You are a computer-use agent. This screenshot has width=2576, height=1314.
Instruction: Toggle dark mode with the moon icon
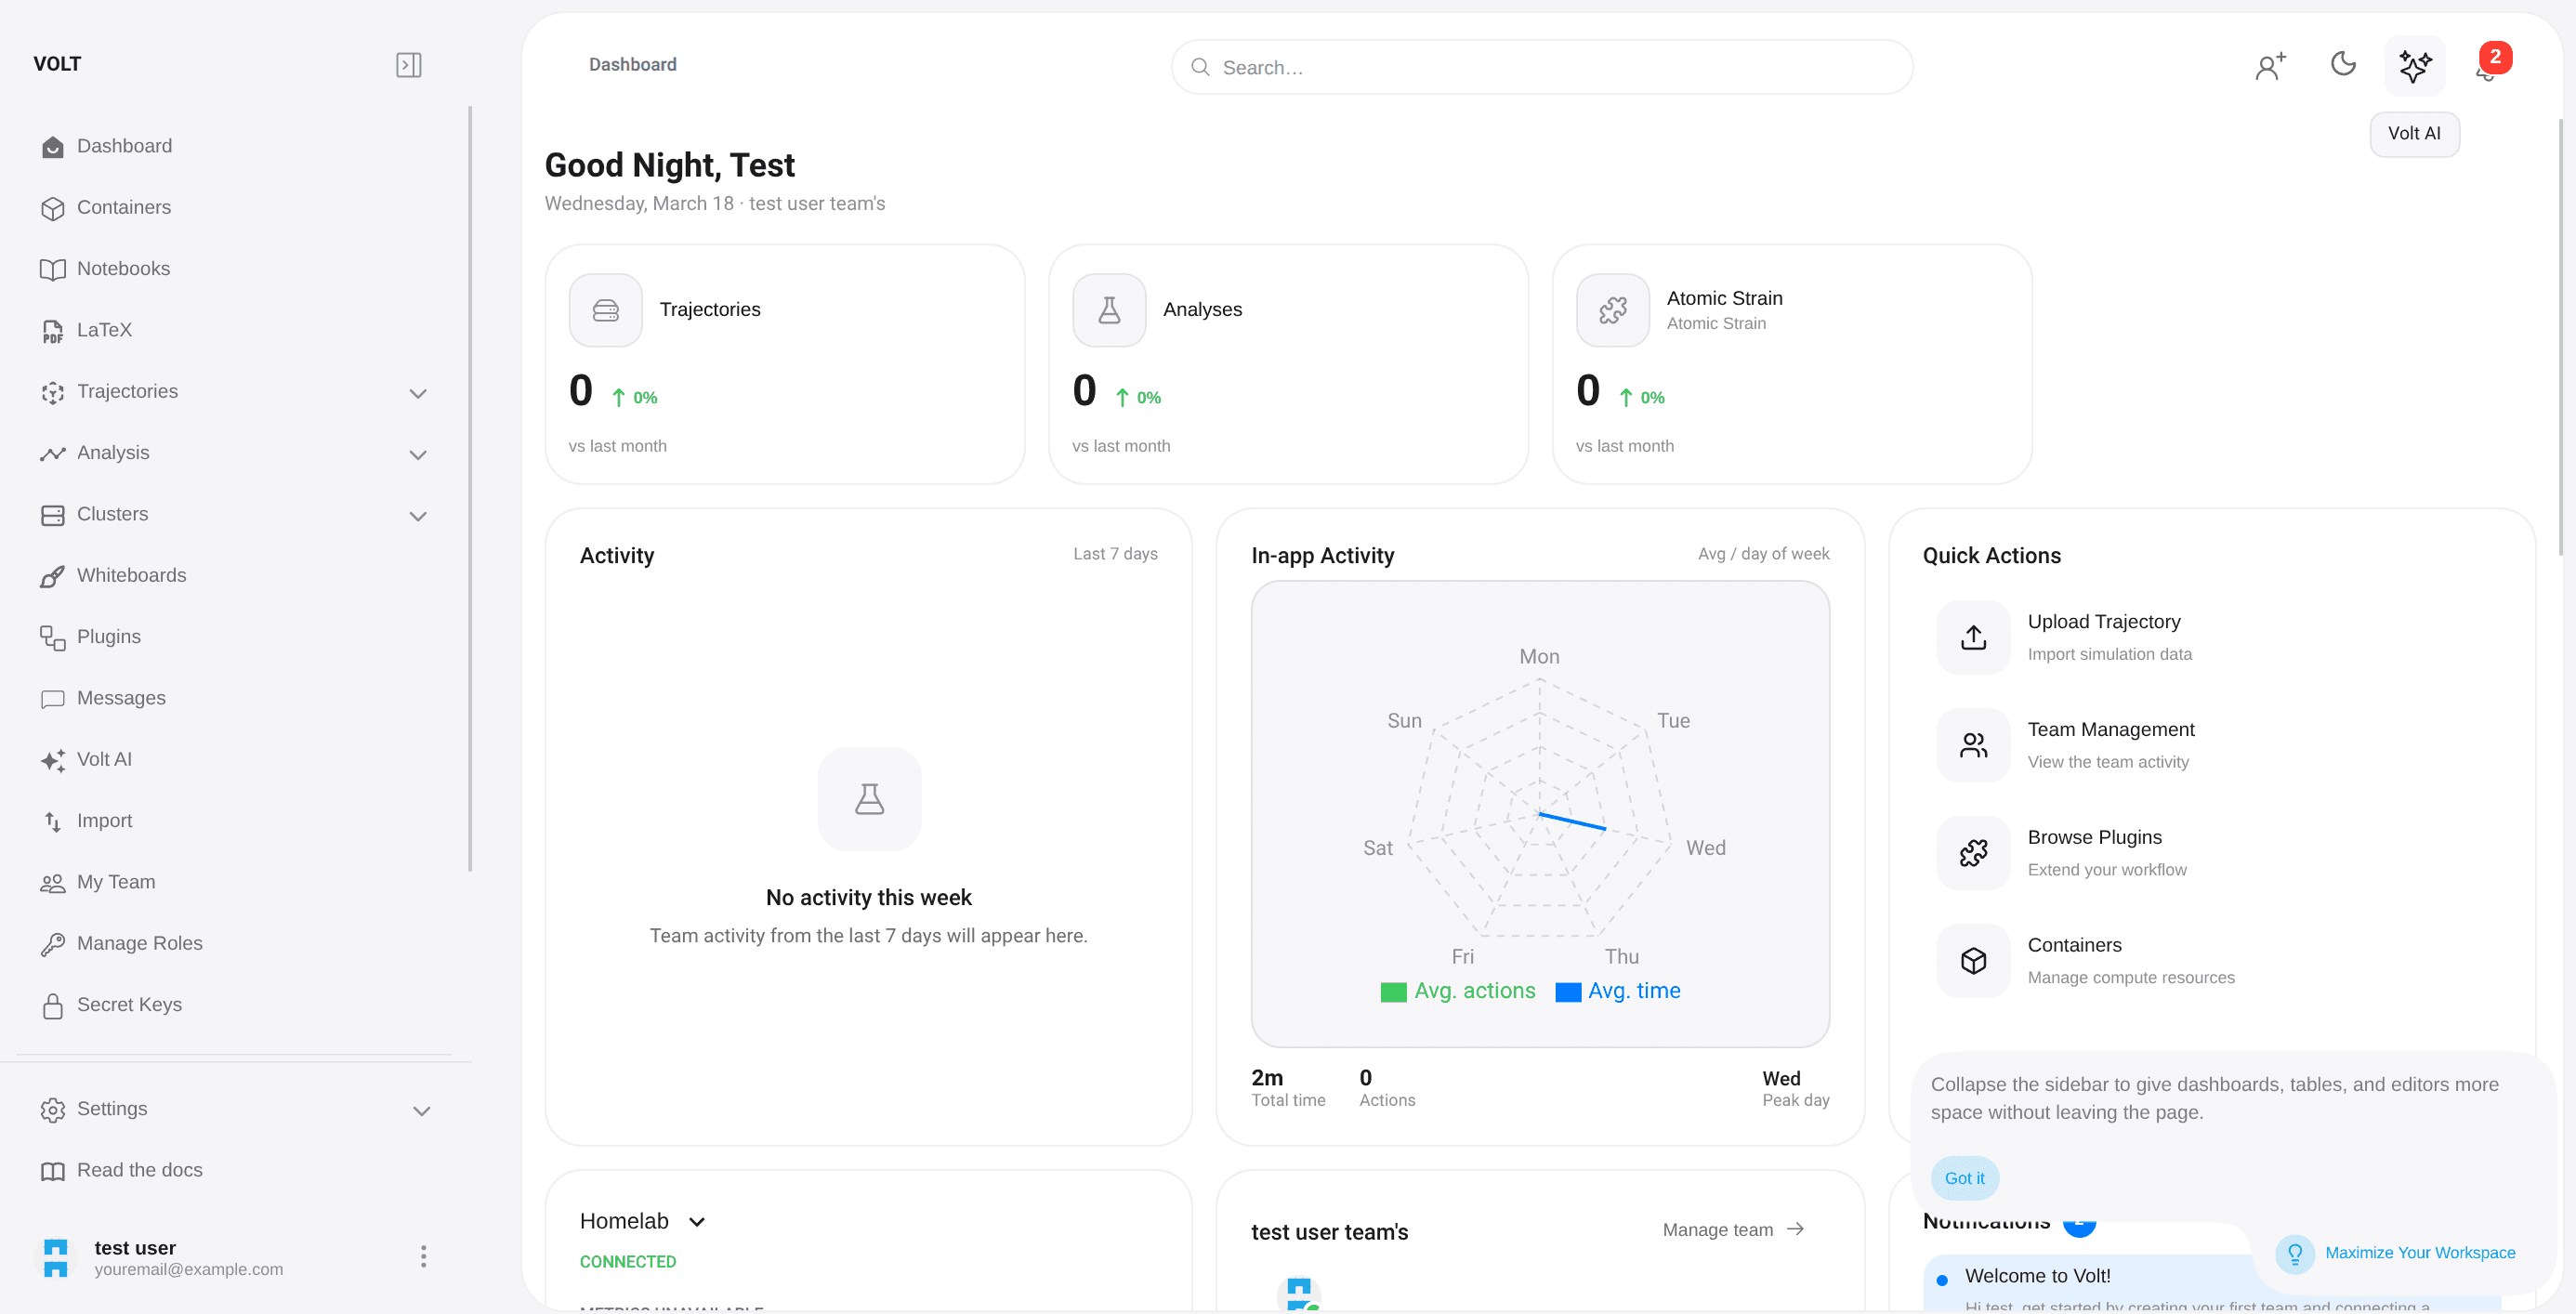pos(2343,64)
